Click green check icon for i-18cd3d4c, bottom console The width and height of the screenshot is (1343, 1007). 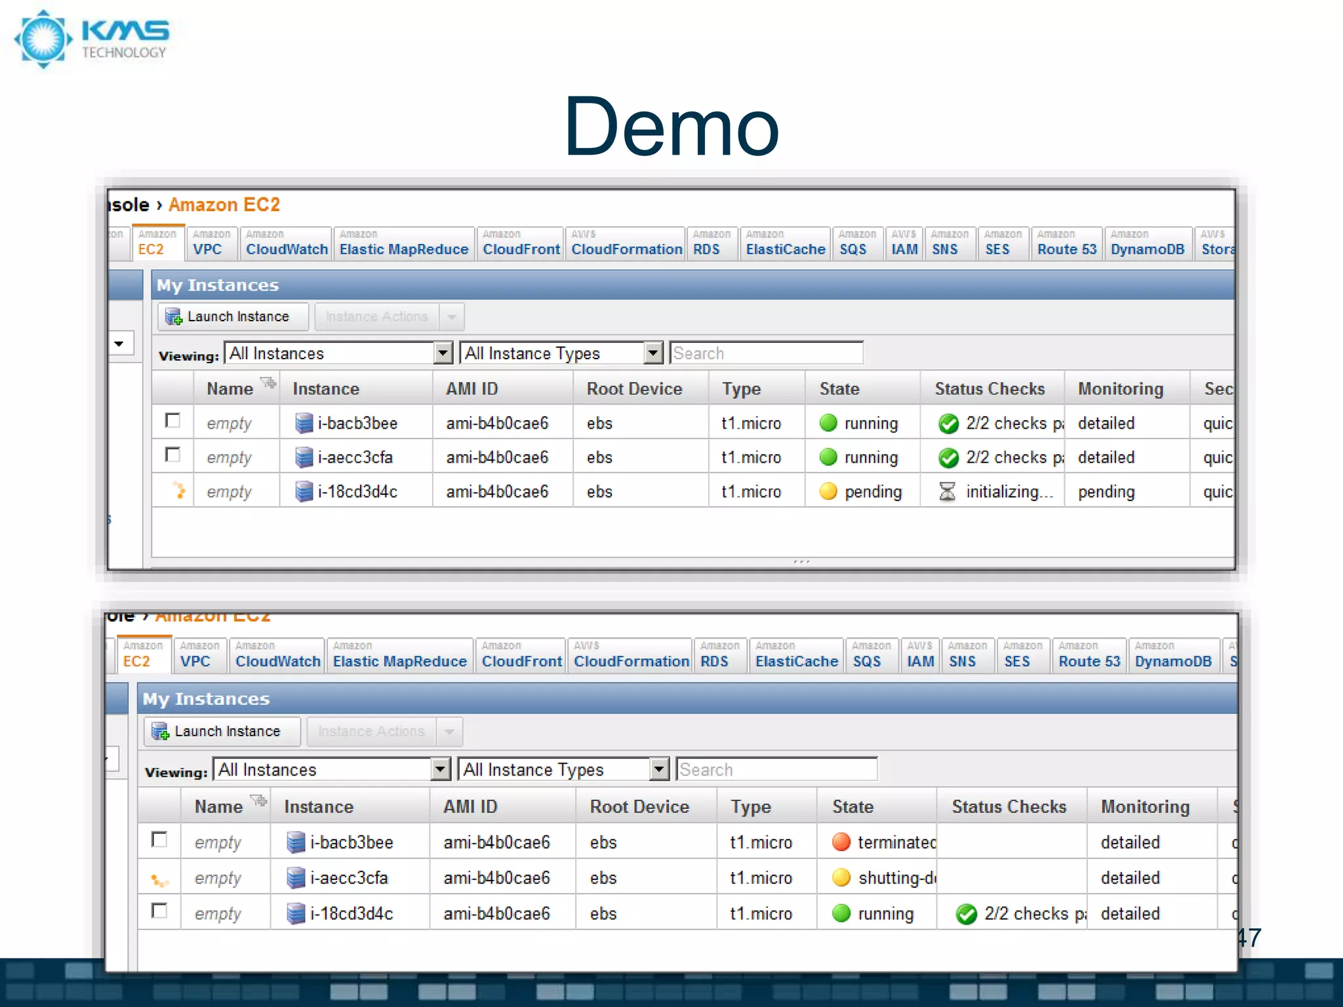tap(967, 914)
